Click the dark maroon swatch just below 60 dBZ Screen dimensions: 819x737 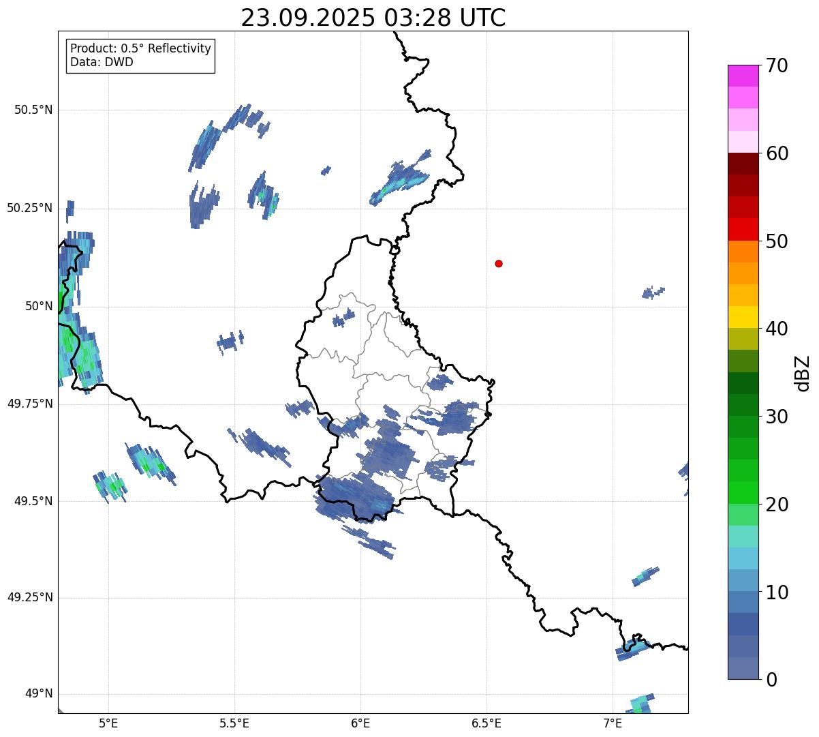tap(743, 164)
